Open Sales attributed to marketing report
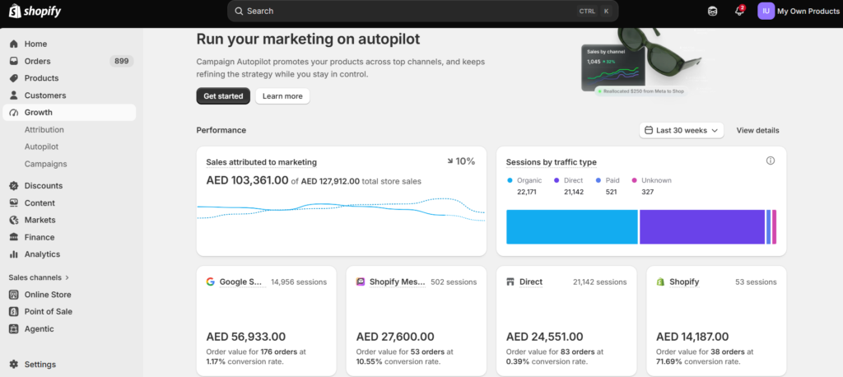This screenshot has height=377, width=843. [261, 162]
